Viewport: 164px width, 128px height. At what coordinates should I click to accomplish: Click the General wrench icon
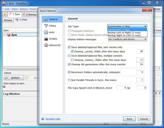click(x=46, y=19)
